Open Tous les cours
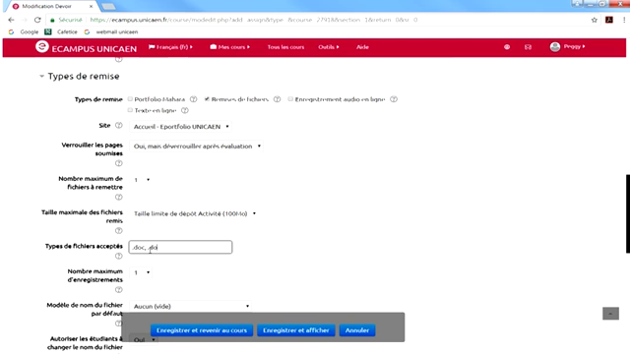Viewport: 630px width, 354px height. tap(285, 47)
